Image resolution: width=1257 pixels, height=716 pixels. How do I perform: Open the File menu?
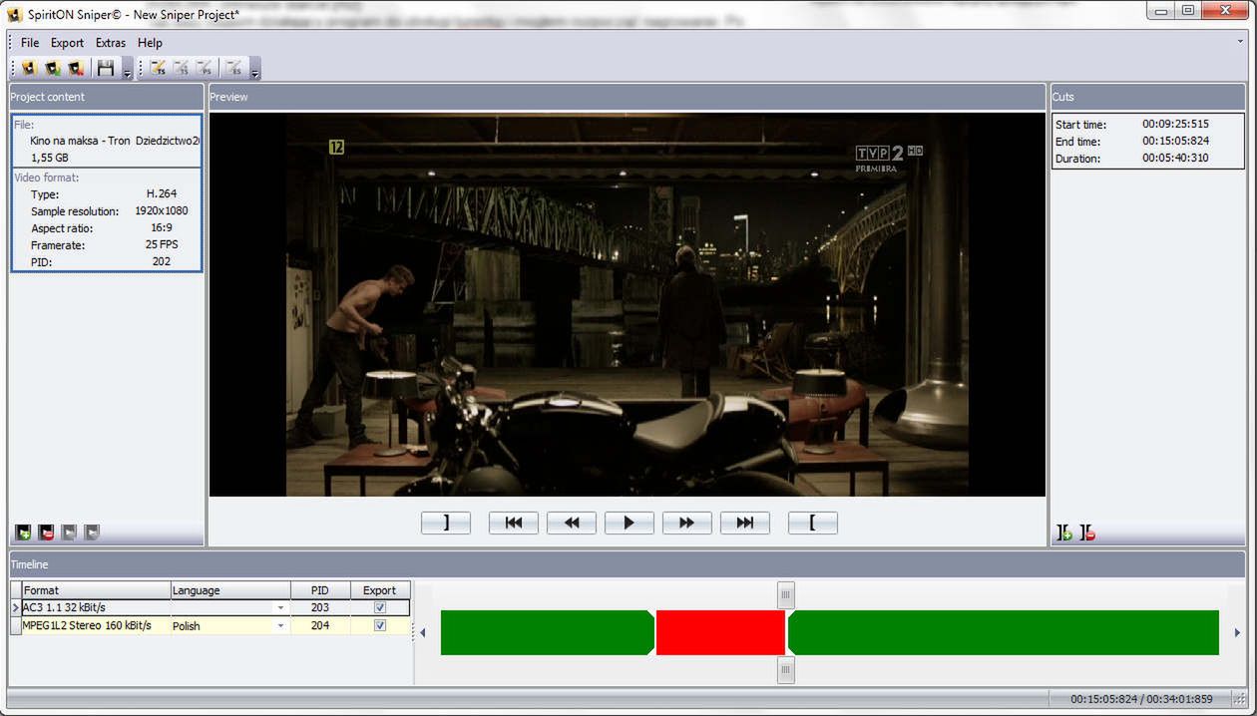[x=30, y=43]
